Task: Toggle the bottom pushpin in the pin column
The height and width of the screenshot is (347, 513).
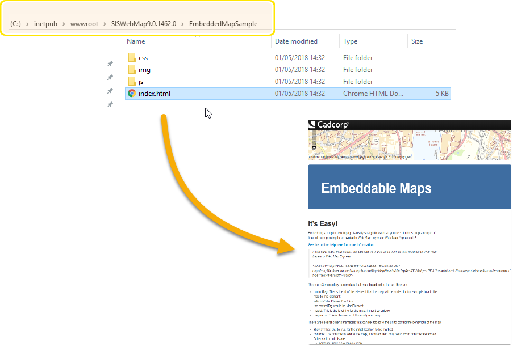Action: (110, 103)
